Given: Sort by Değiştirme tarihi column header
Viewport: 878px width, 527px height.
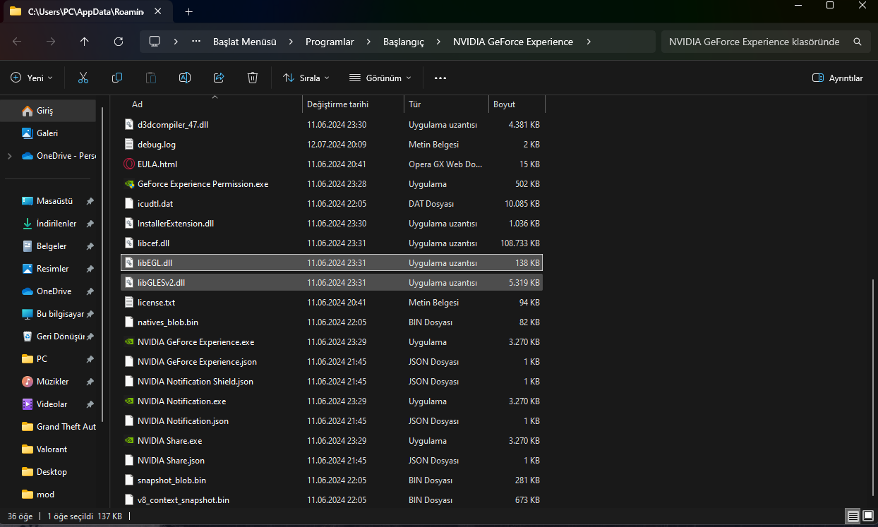Looking at the screenshot, I should [337, 104].
